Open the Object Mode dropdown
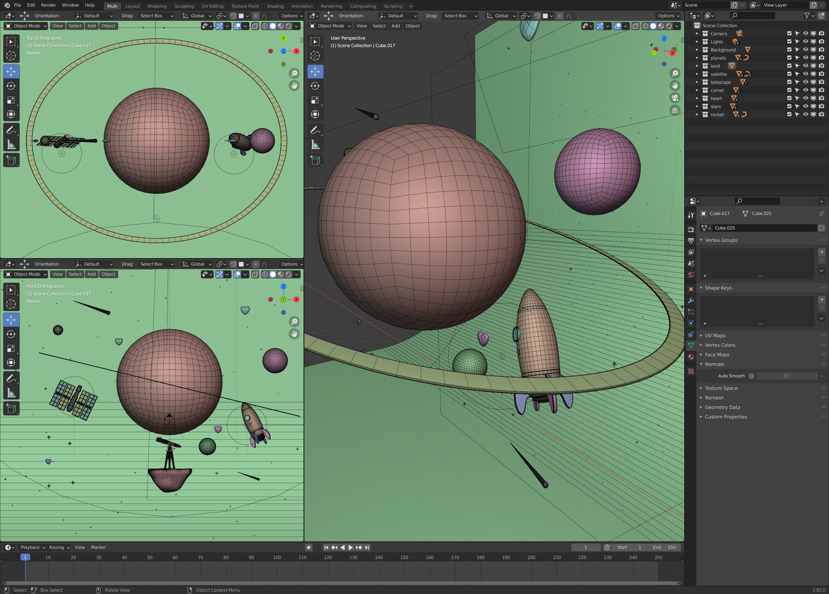This screenshot has width=829, height=594. coord(330,26)
